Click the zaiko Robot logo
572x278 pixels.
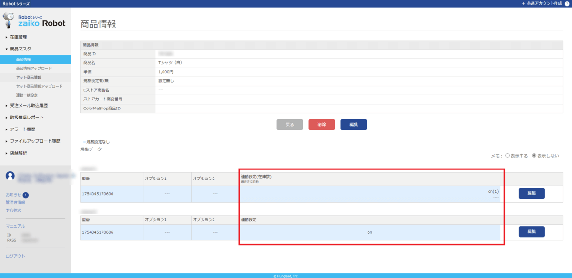point(34,20)
